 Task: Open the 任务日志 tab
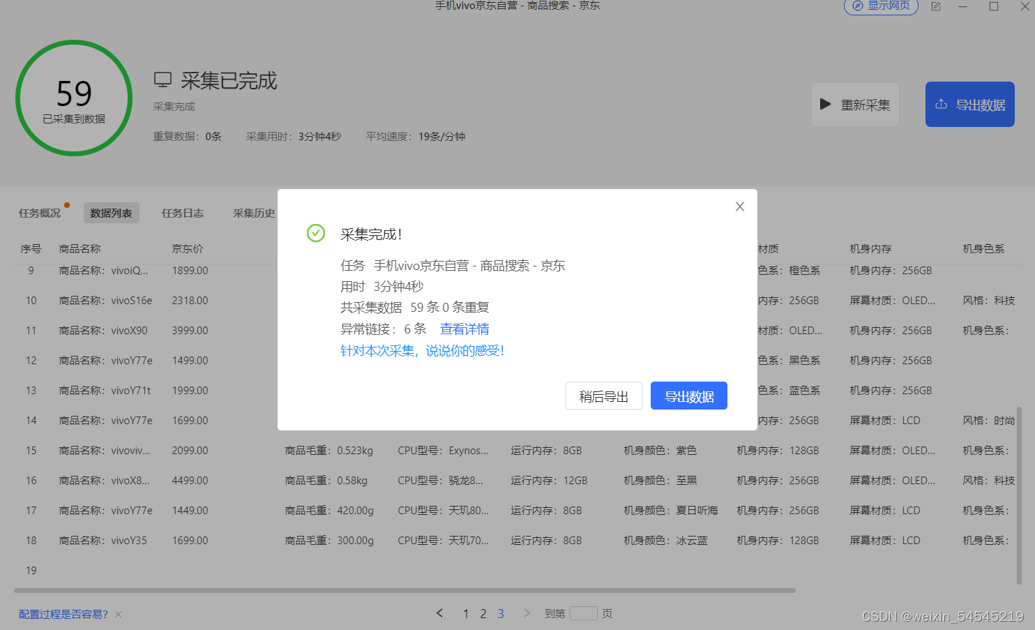(183, 213)
